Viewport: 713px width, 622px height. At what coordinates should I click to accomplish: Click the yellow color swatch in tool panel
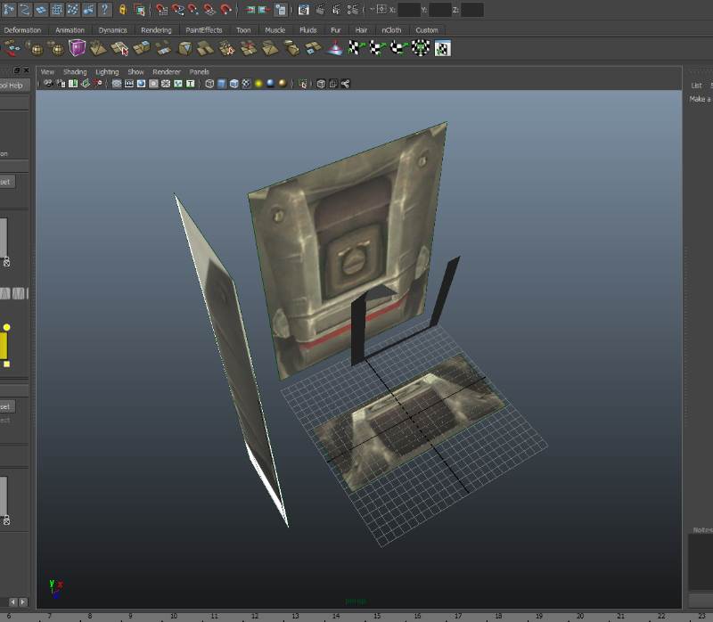pyautogui.click(x=4, y=346)
